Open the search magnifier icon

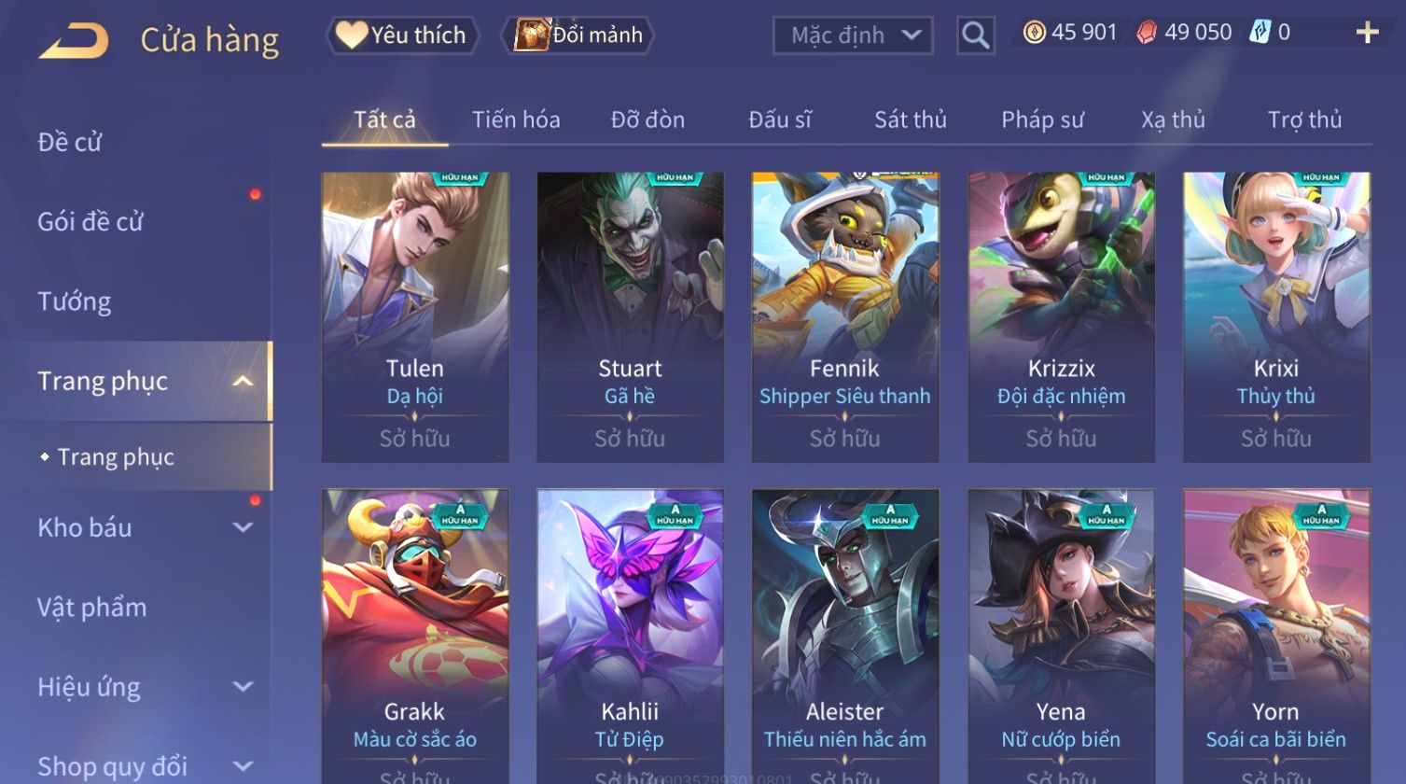975,35
